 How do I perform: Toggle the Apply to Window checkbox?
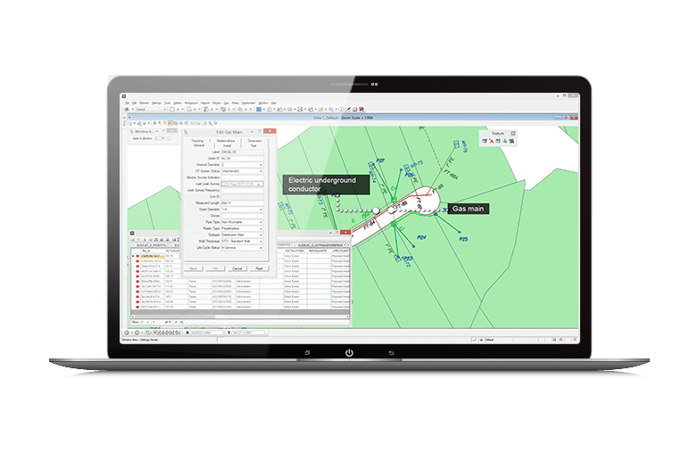click(x=169, y=138)
